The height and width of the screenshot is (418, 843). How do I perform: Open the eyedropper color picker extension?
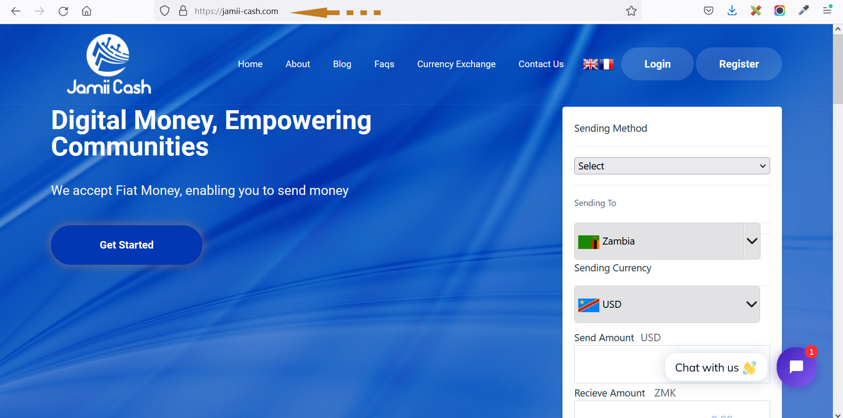(x=803, y=11)
